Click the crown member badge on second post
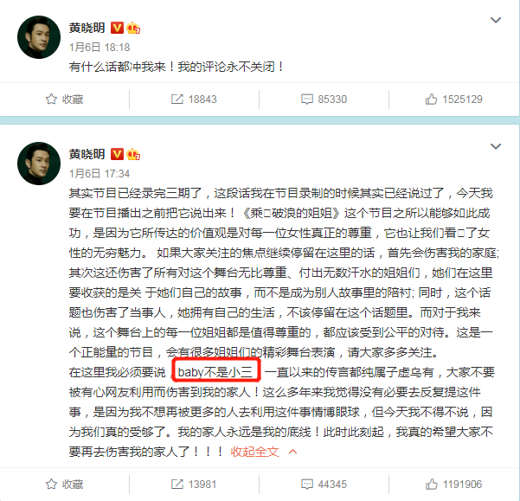This screenshot has width=520, height=501. 133,154
